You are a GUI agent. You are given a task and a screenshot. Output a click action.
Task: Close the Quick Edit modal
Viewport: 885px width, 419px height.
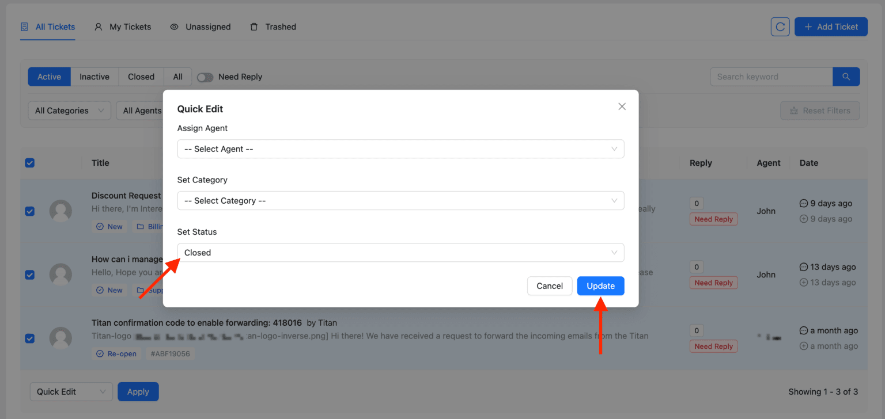[622, 106]
